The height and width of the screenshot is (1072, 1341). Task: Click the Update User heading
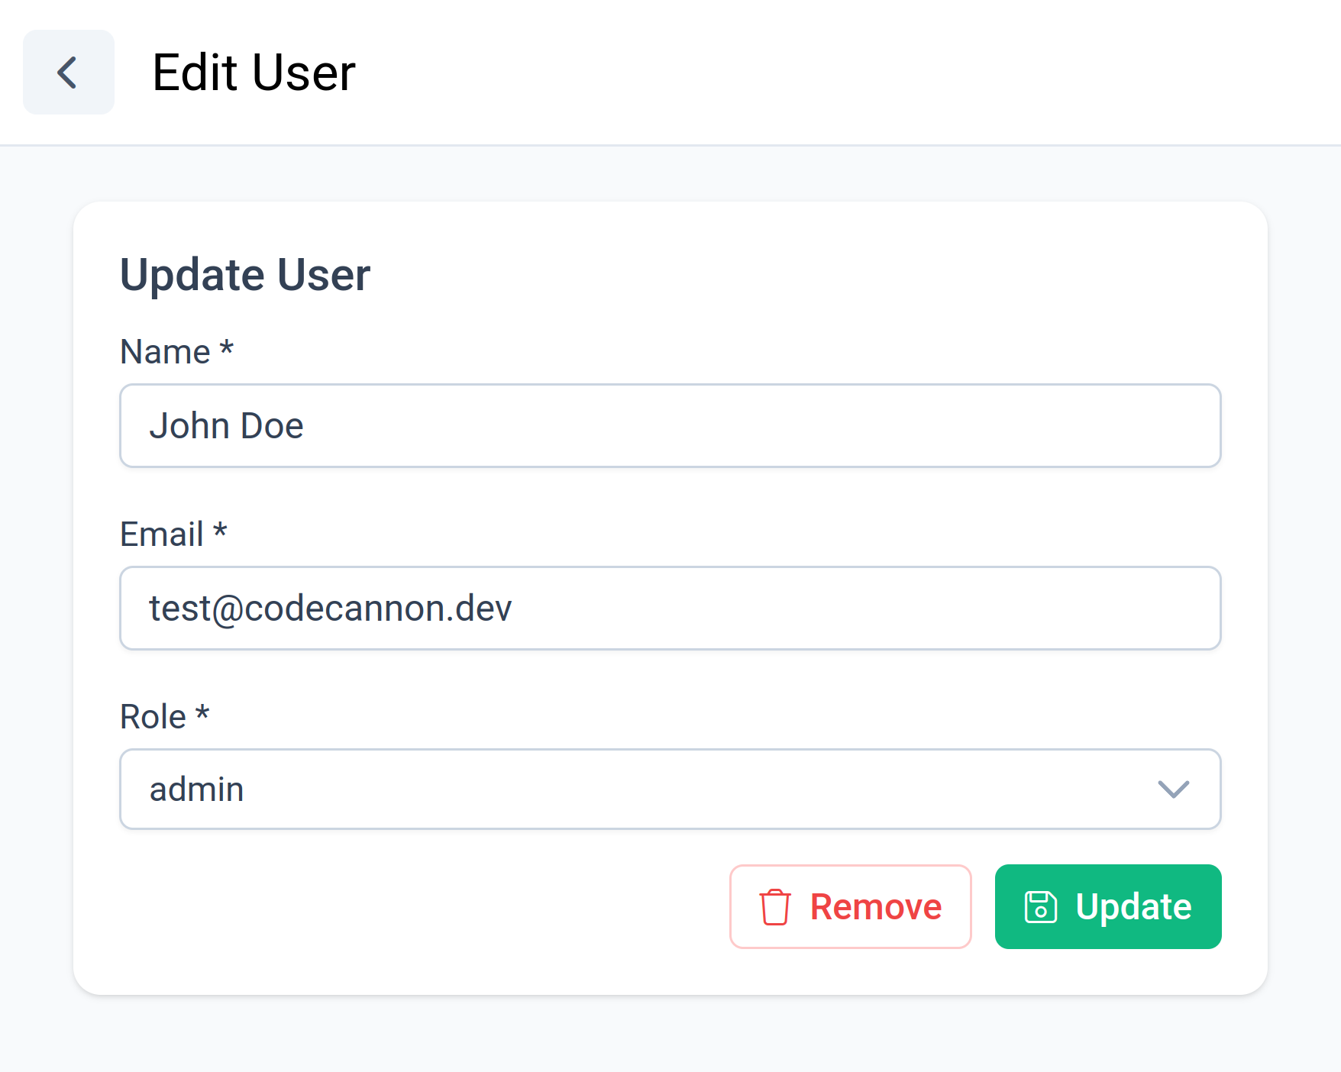(245, 275)
